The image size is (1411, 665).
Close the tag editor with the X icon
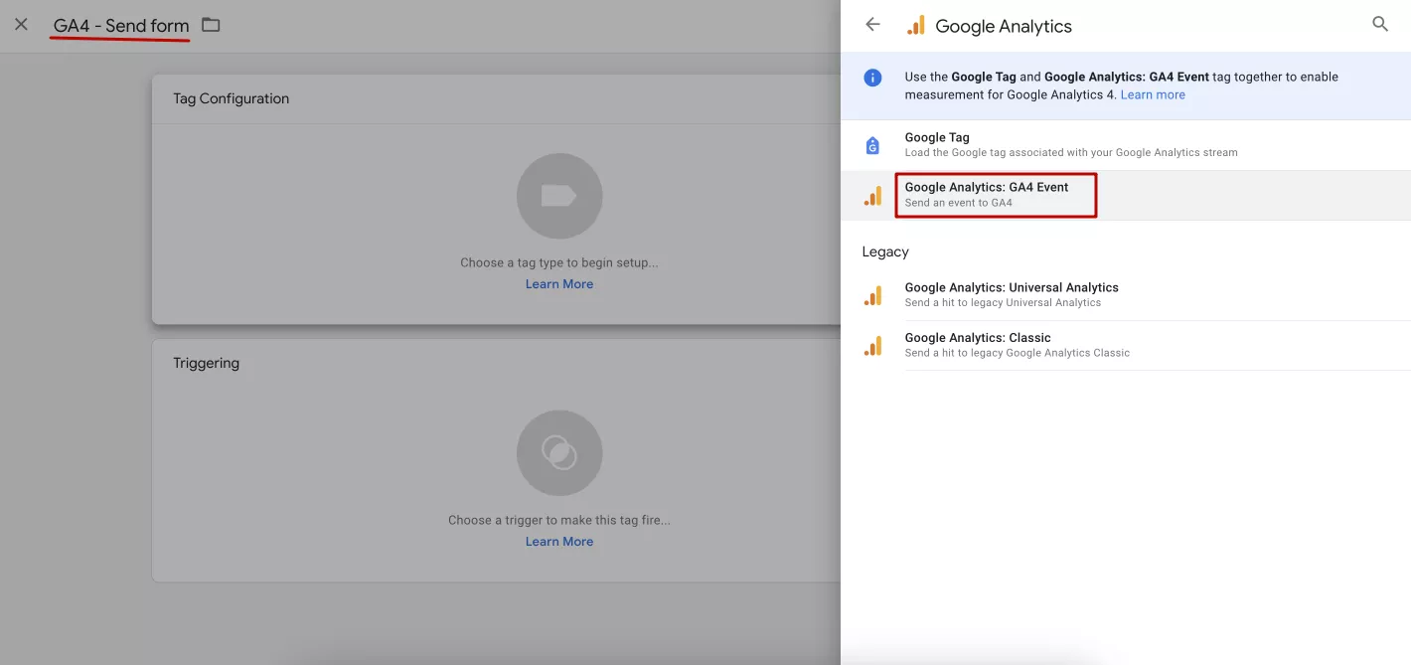(21, 25)
